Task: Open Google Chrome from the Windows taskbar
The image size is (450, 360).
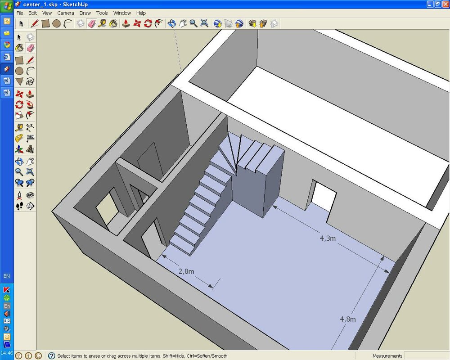Action: tap(7, 45)
